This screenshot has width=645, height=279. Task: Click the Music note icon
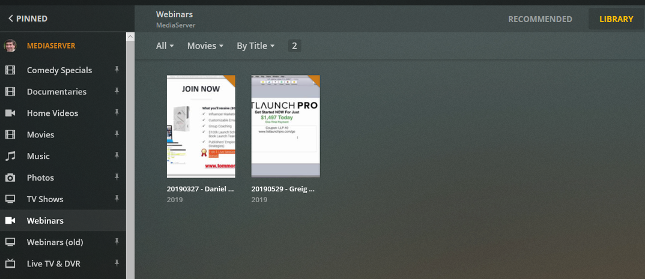coord(10,156)
